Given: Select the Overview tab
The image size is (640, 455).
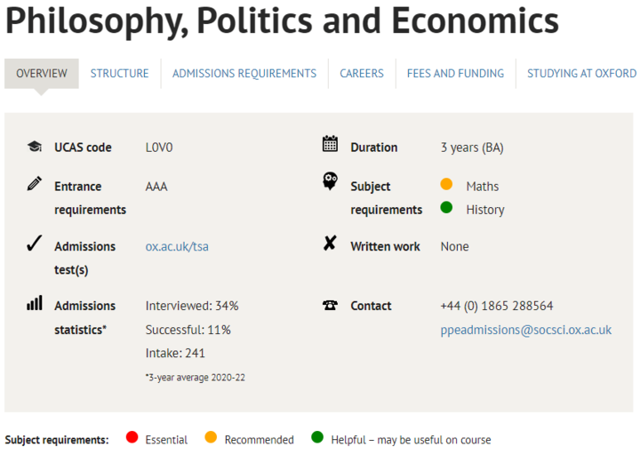Looking at the screenshot, I should 42,74.
